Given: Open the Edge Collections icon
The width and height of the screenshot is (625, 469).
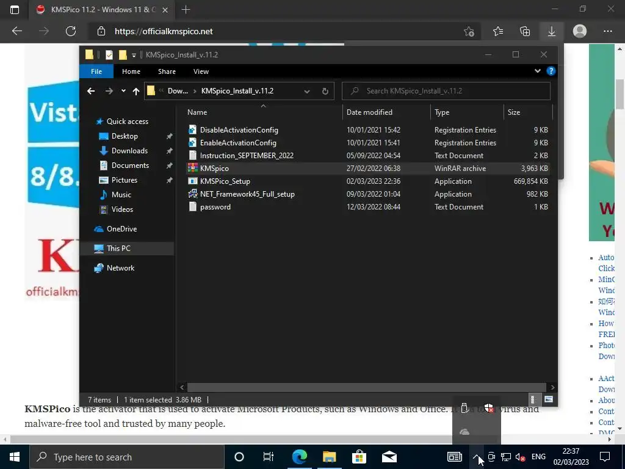Looking at the screenshot, I should 525,31.
